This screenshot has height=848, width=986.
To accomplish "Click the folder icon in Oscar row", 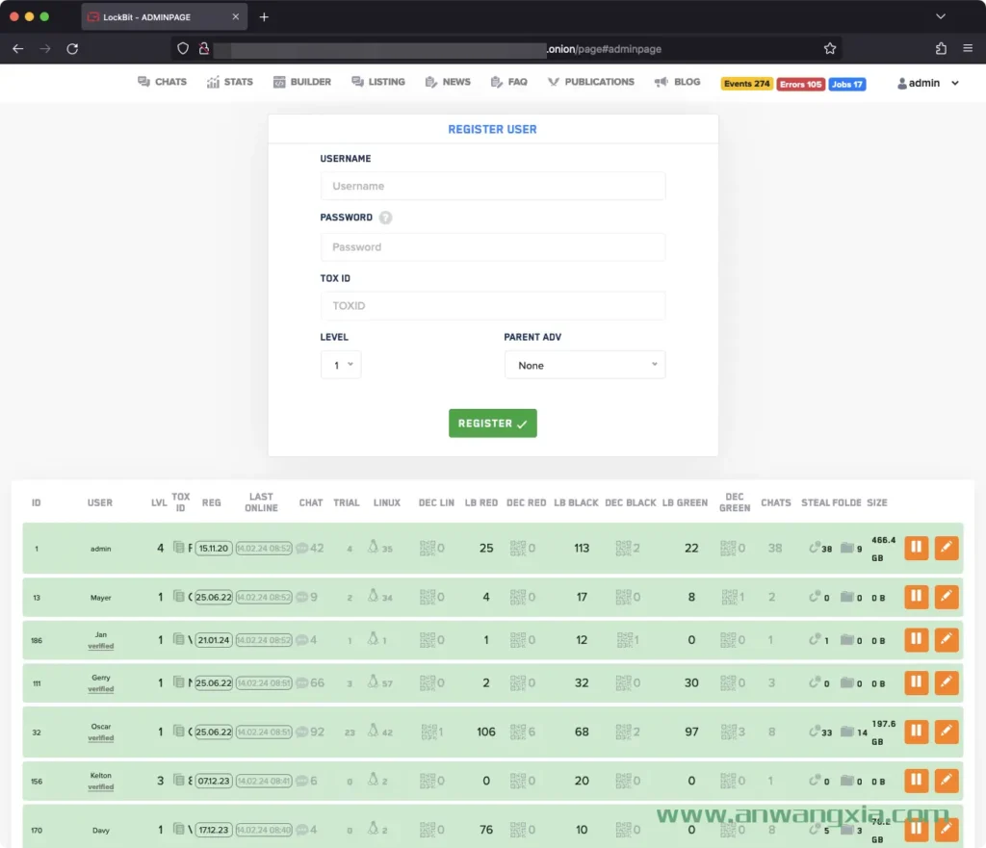I will tap(847, 732).
